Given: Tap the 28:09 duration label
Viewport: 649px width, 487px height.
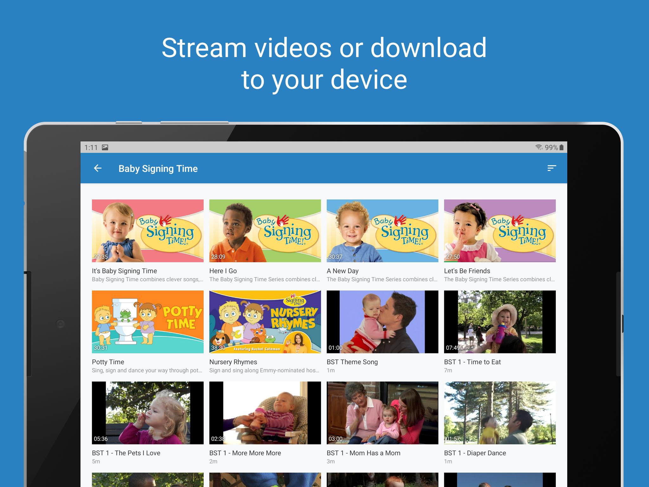Looking at the screenshot, I should 218,256.
